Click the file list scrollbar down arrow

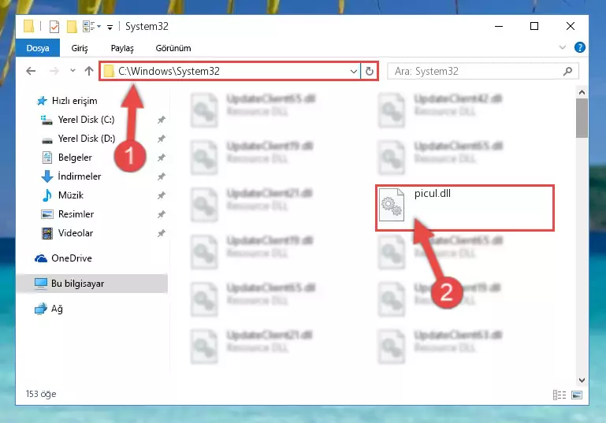point(582,380)
